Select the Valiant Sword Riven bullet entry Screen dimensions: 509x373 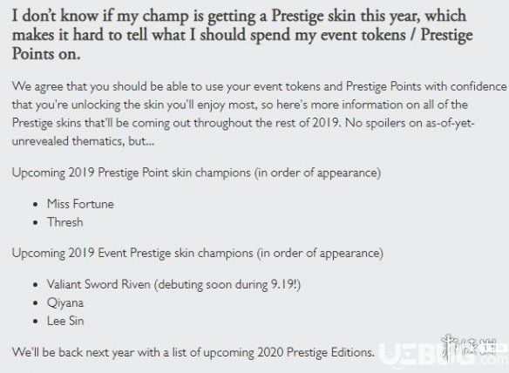click(x=173, y=284)
